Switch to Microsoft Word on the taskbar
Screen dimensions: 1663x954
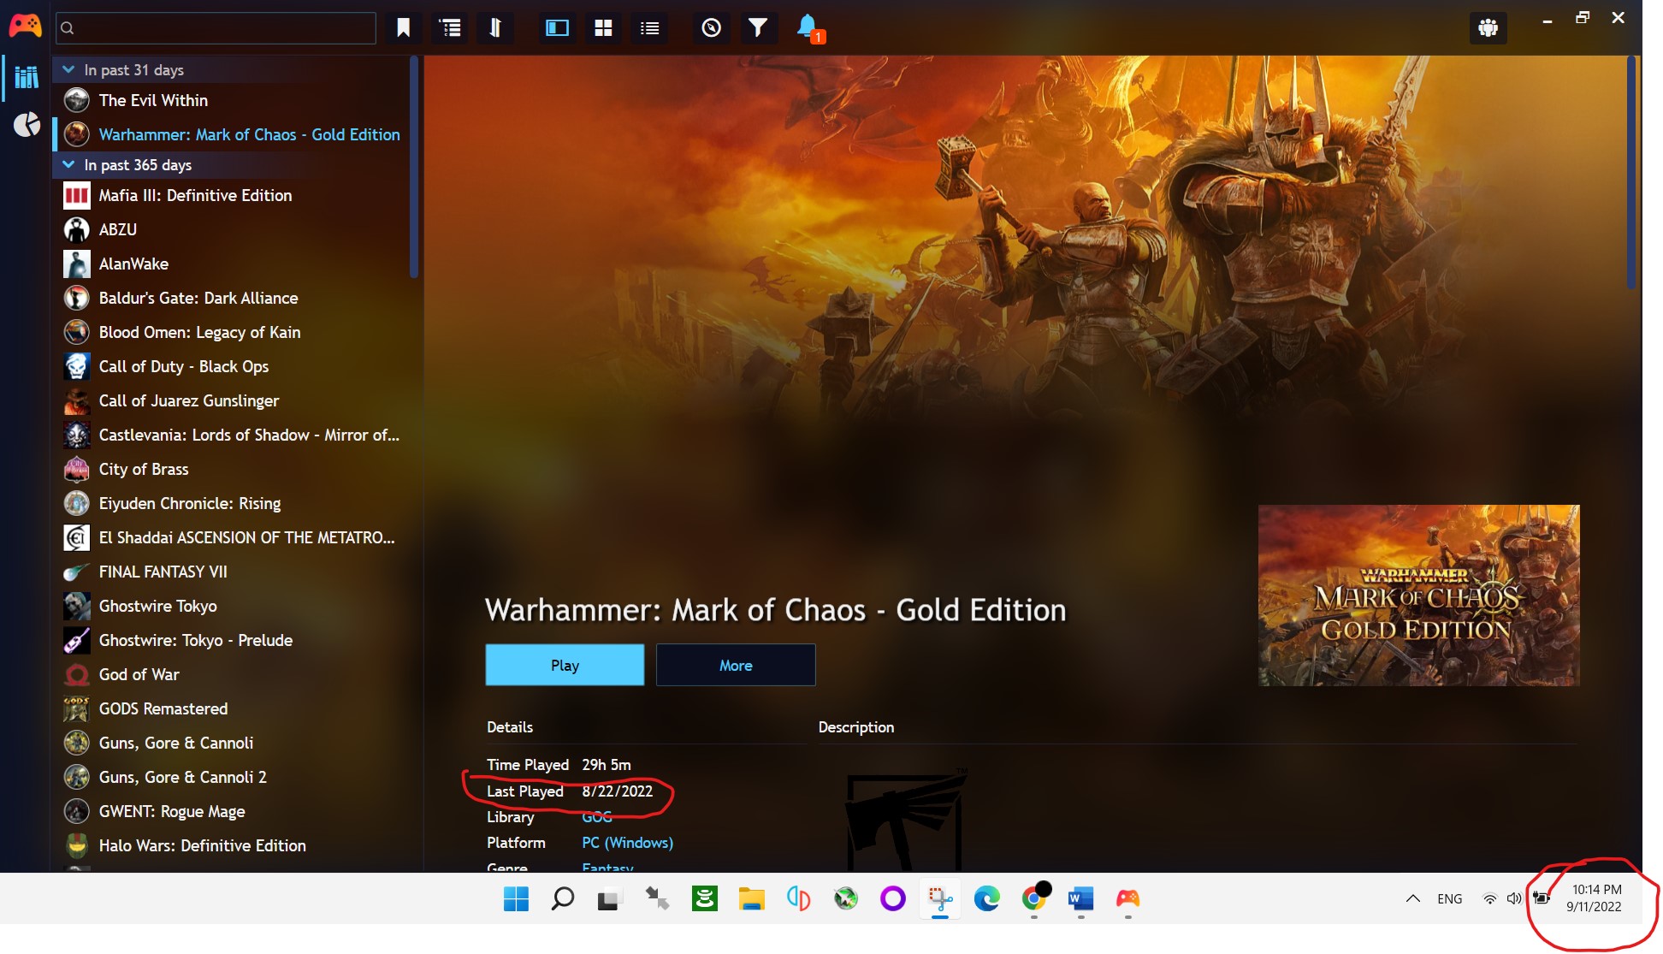pos(1080,898)
